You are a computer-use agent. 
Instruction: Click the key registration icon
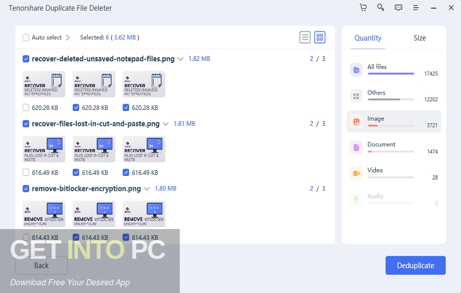[381, 7]
